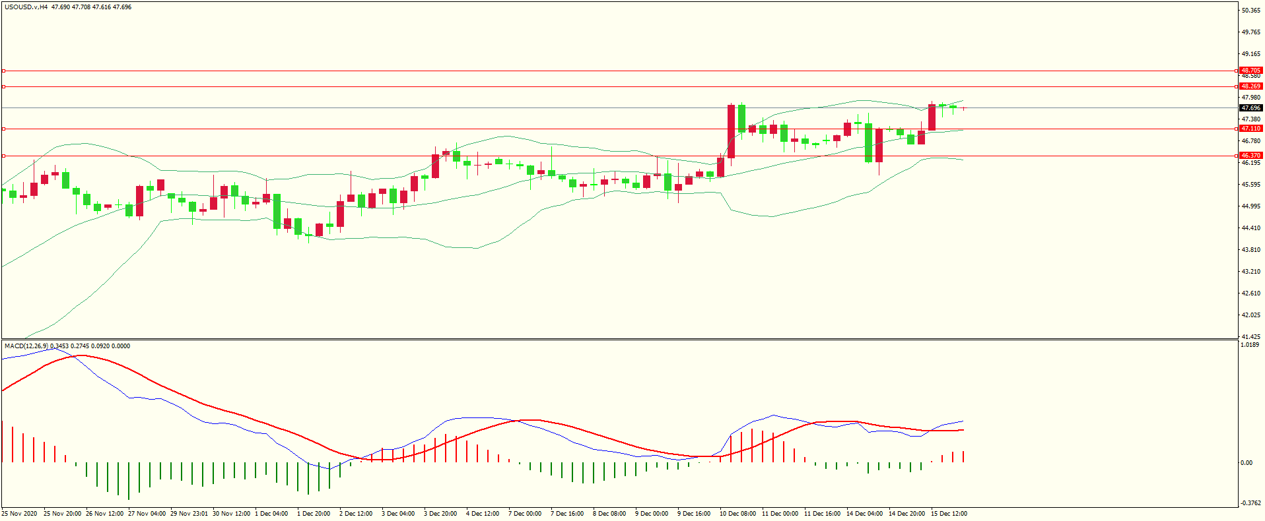Click the 26 Nov 12:00 time label
1265x521 pixels.
(x=105, y=514)
